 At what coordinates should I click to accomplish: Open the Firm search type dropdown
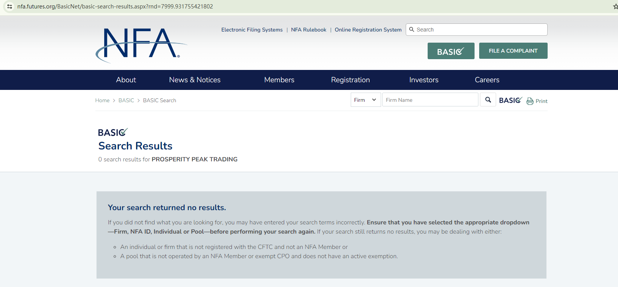(366, 100)
